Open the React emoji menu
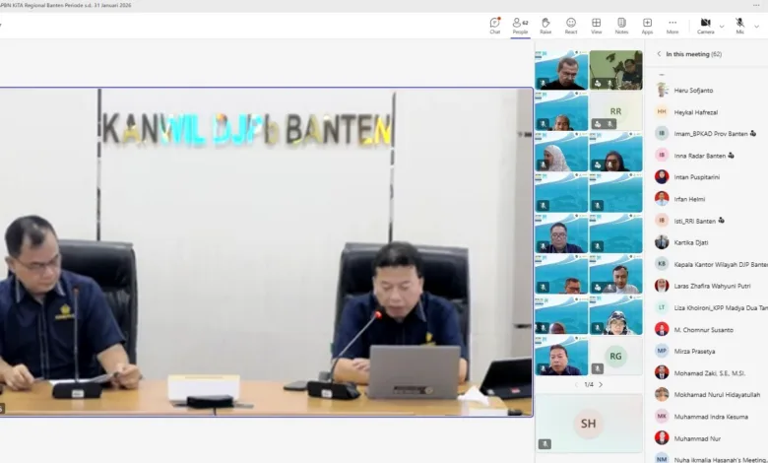 571,24
